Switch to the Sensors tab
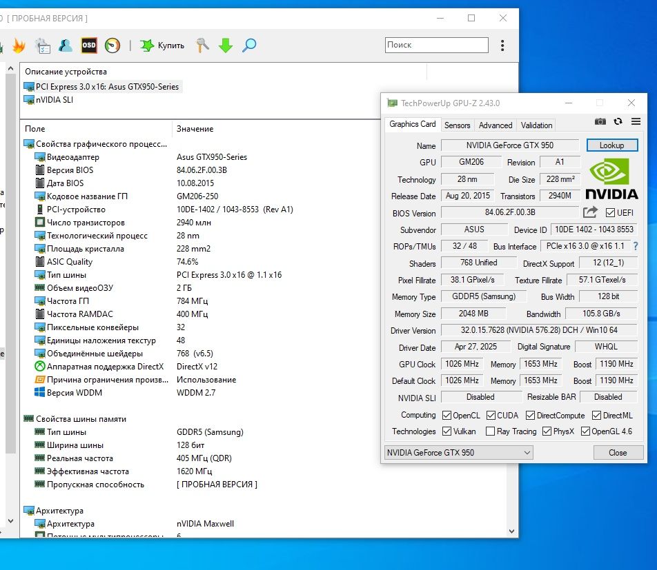The width and height of the screenshot is (657, 570). (x=457, y=125)
